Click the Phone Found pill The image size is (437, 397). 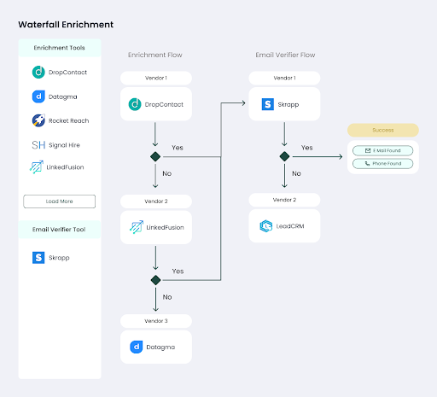383,163
